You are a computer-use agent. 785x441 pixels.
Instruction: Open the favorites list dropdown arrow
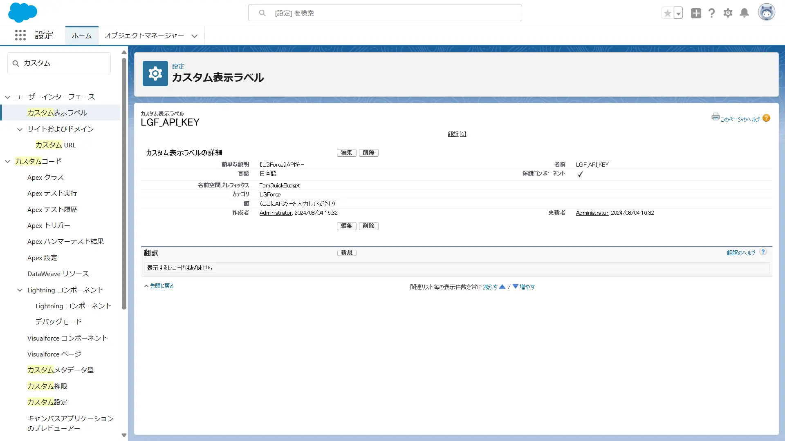678,13
